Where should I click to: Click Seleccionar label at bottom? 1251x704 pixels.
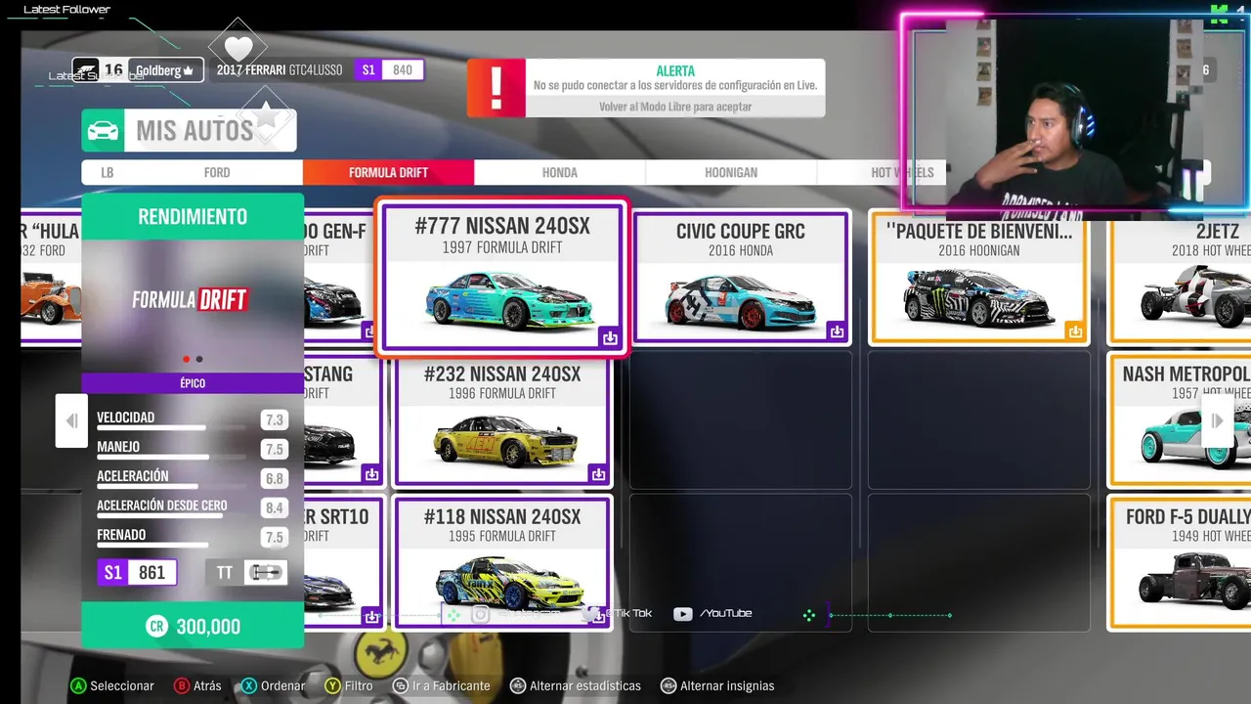coord(122,686)
